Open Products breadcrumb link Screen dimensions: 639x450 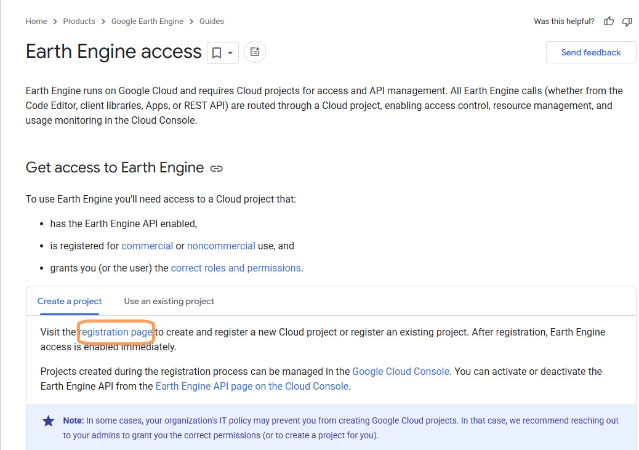coord(79,21)
